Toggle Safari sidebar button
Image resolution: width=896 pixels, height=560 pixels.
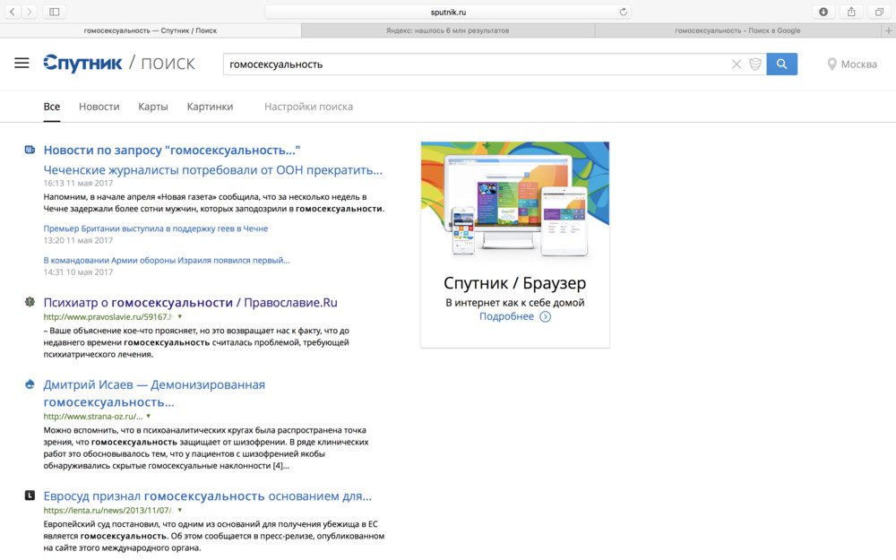55,12
